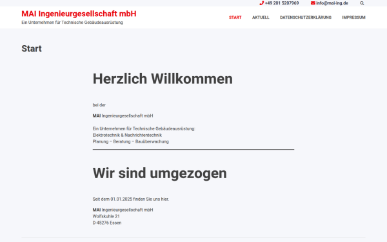Open the START menu item
The image size is (387, 242).
pos(235,17)
